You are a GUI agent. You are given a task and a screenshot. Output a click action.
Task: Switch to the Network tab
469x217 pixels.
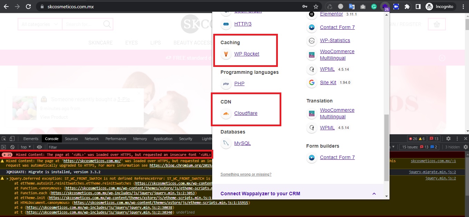click(x=92, y=139)
